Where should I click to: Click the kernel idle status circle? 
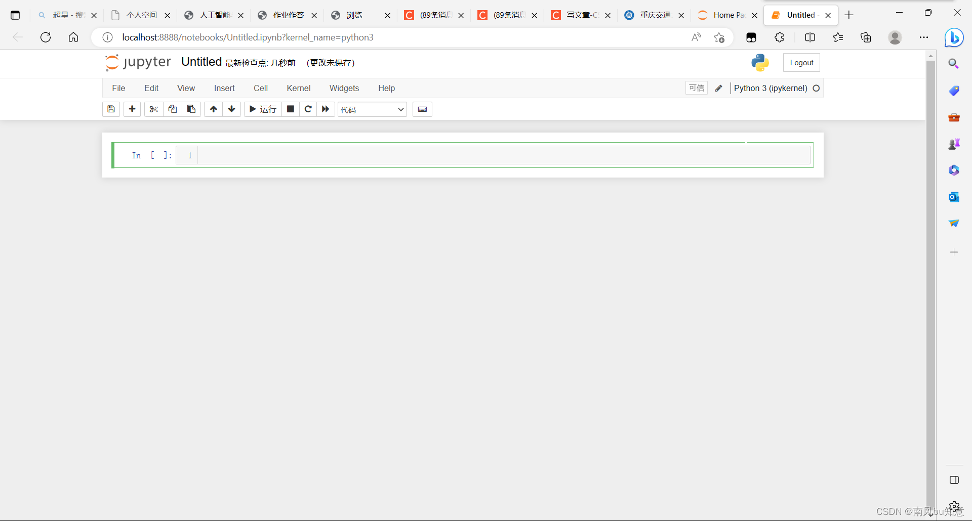[816, 88]
